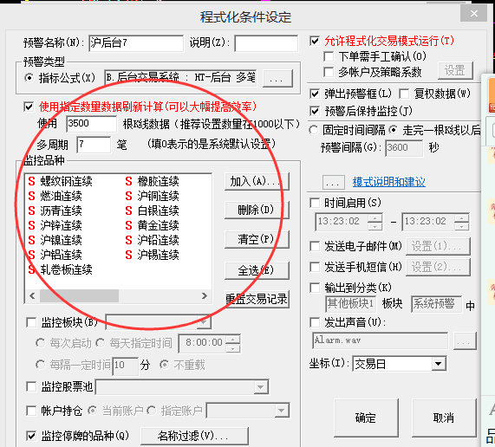The image size is (495, 447).
Task: Select 沪铝连续 in the list
Action: (55, 255)
